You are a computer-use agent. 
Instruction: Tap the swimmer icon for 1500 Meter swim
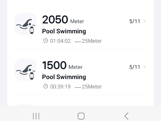coord(25,70)
